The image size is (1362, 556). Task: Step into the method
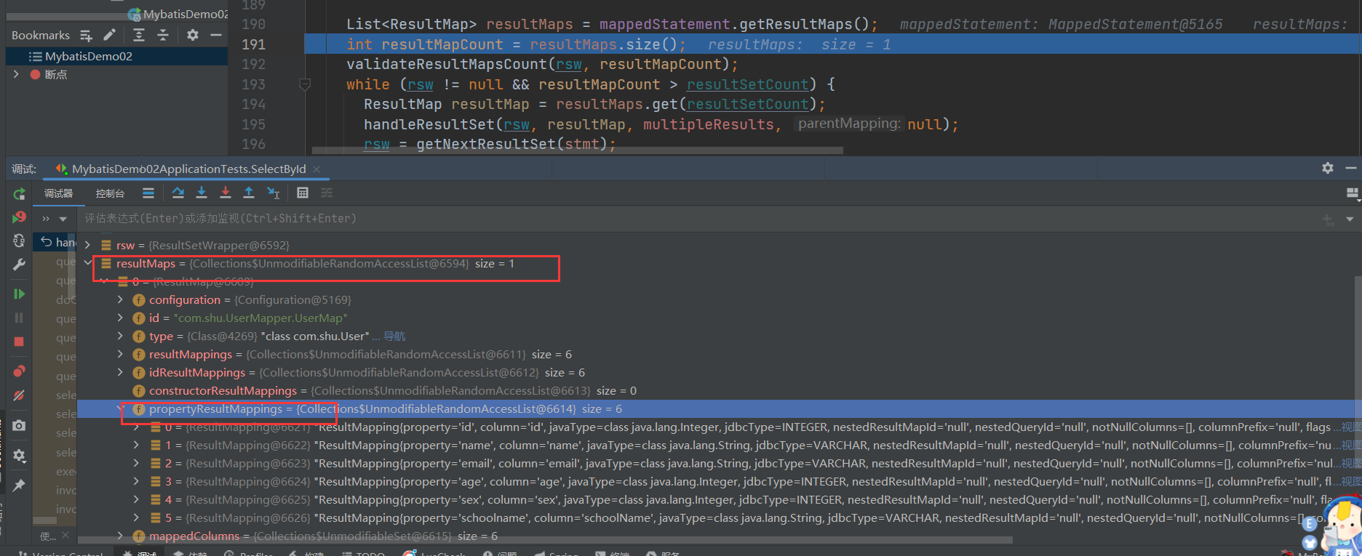(x=202, y=193)
